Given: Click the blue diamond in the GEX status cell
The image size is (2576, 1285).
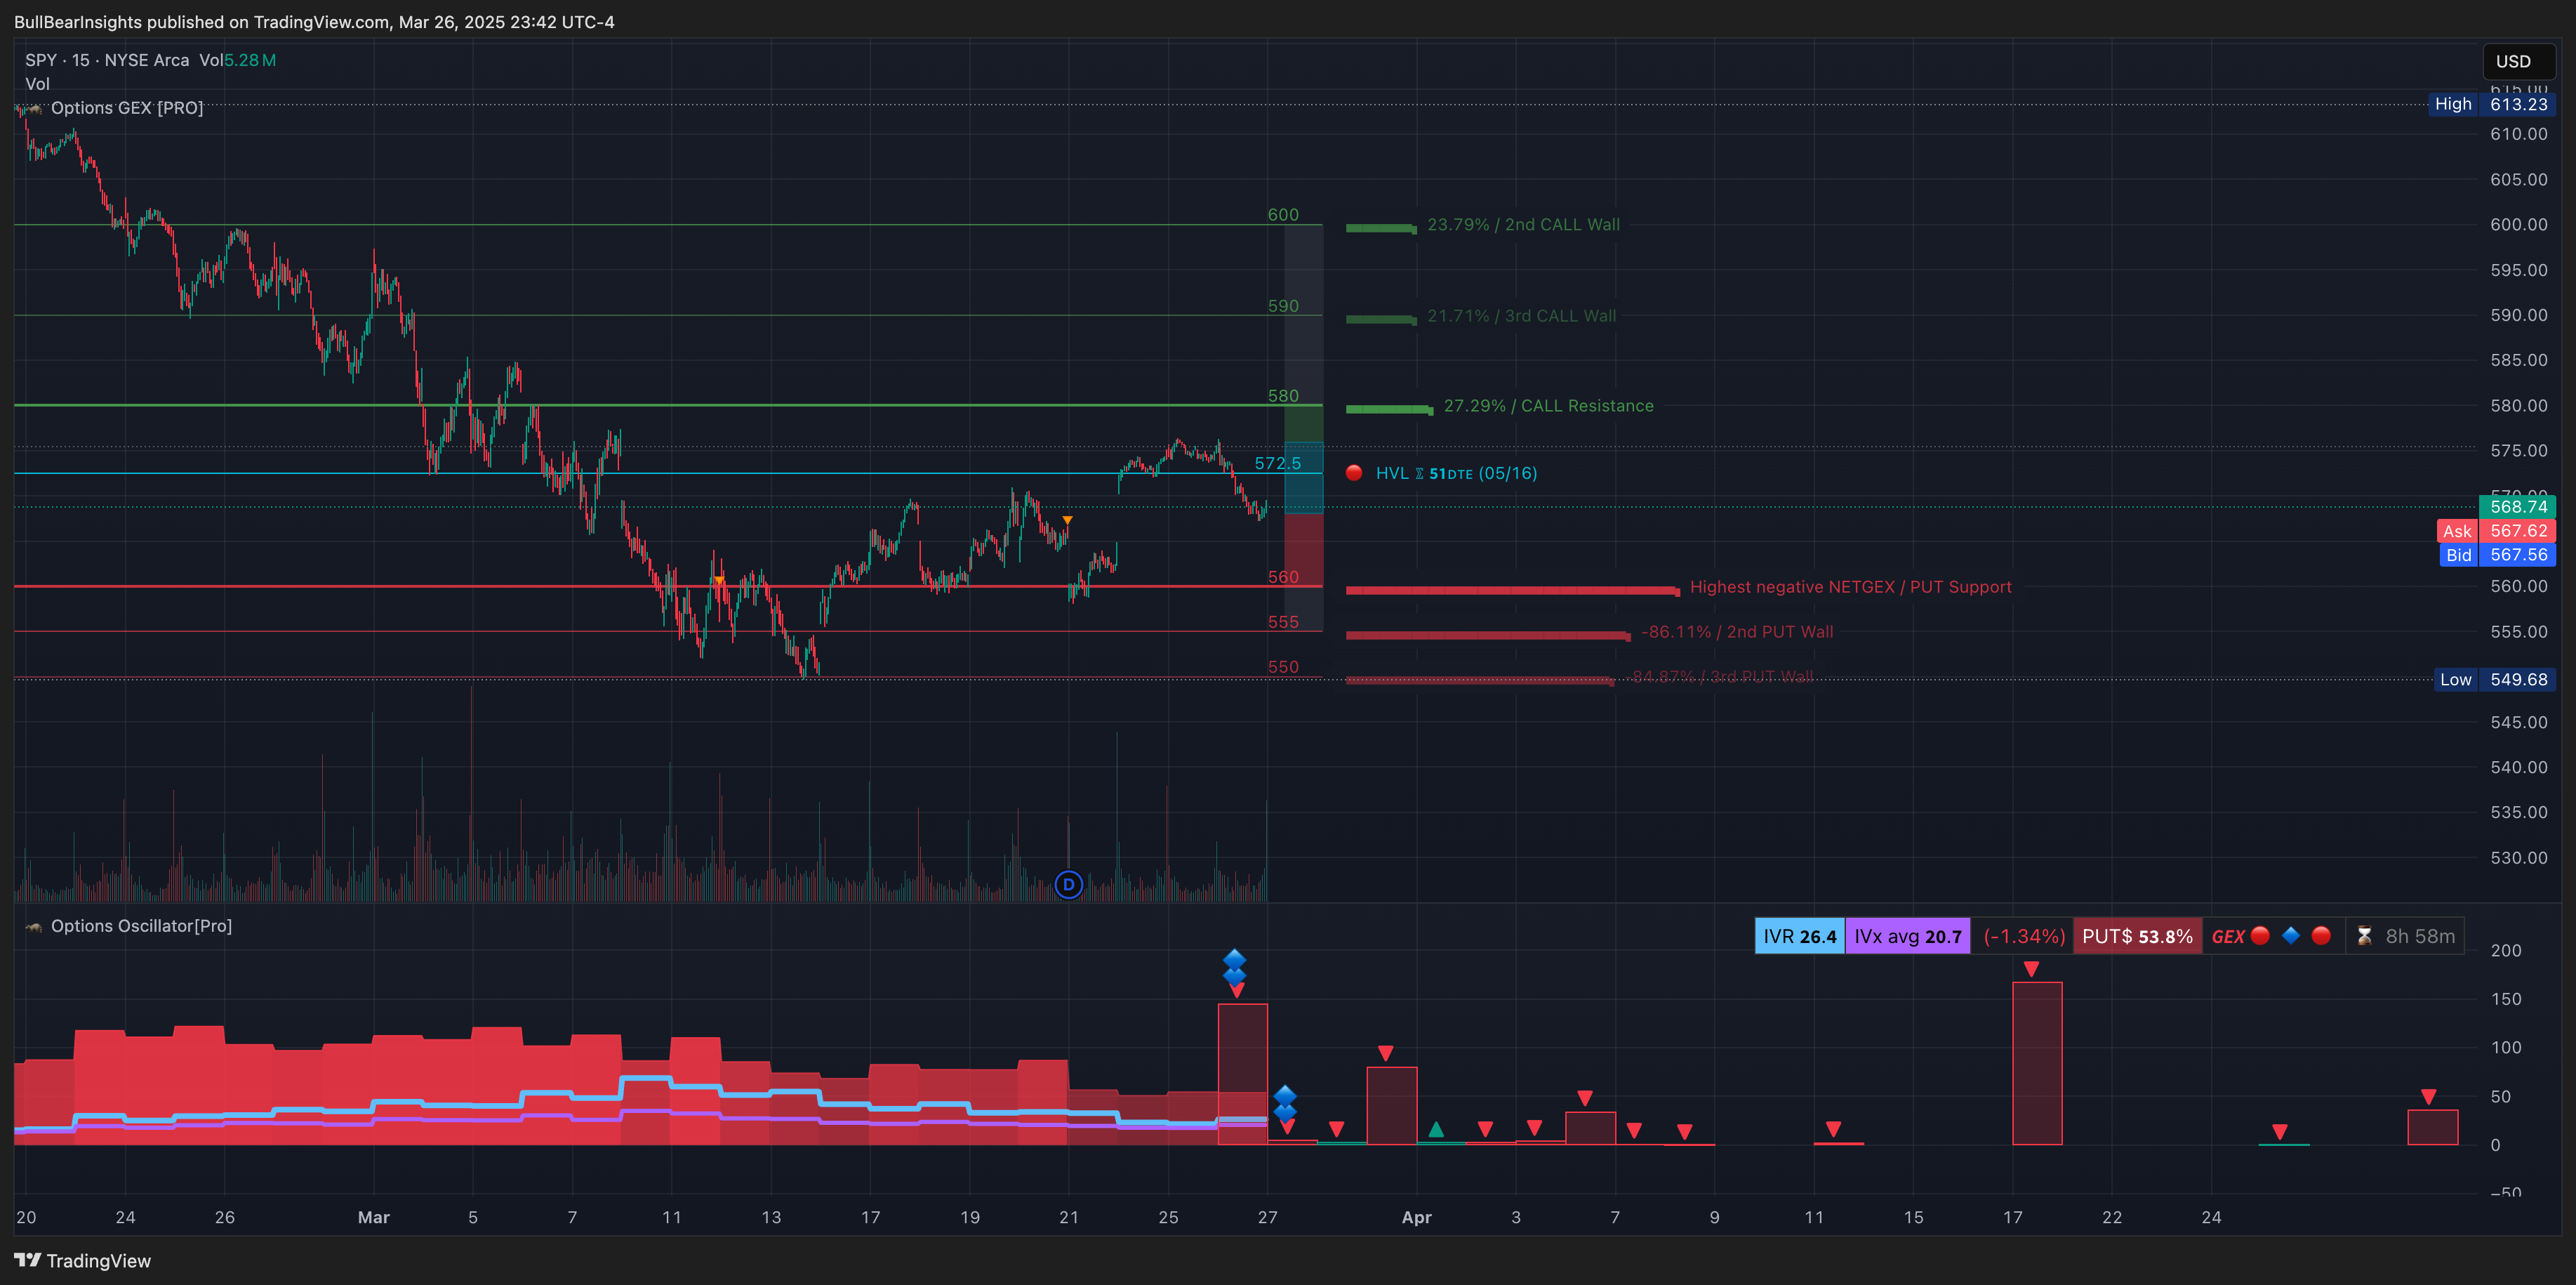Looking at the screenshot, I should [x=2290, y=936].
